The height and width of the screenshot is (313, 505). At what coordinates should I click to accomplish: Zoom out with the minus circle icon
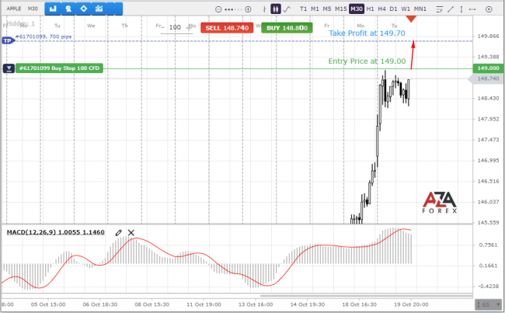[x=218, y=9]
